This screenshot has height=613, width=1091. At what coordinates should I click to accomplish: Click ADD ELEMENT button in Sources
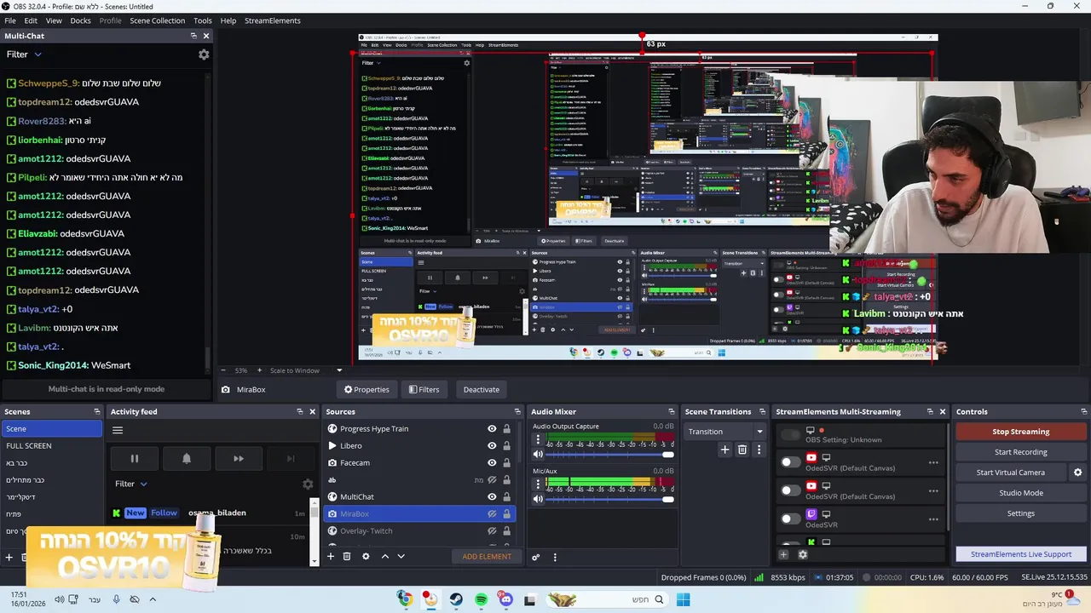pos(487,557)
